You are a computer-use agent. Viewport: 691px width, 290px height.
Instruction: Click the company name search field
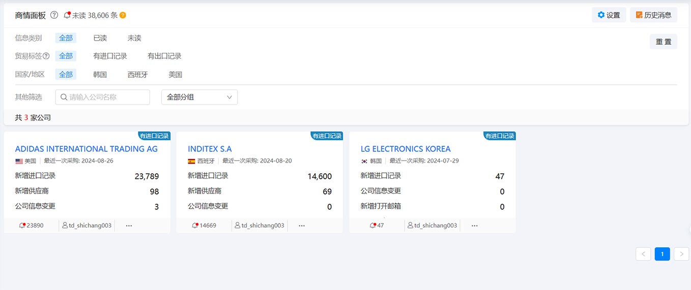click(103, 97)
